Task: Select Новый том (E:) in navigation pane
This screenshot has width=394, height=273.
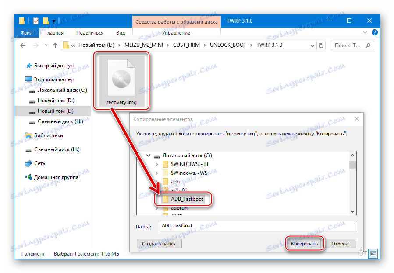Action: click(53, 111)
